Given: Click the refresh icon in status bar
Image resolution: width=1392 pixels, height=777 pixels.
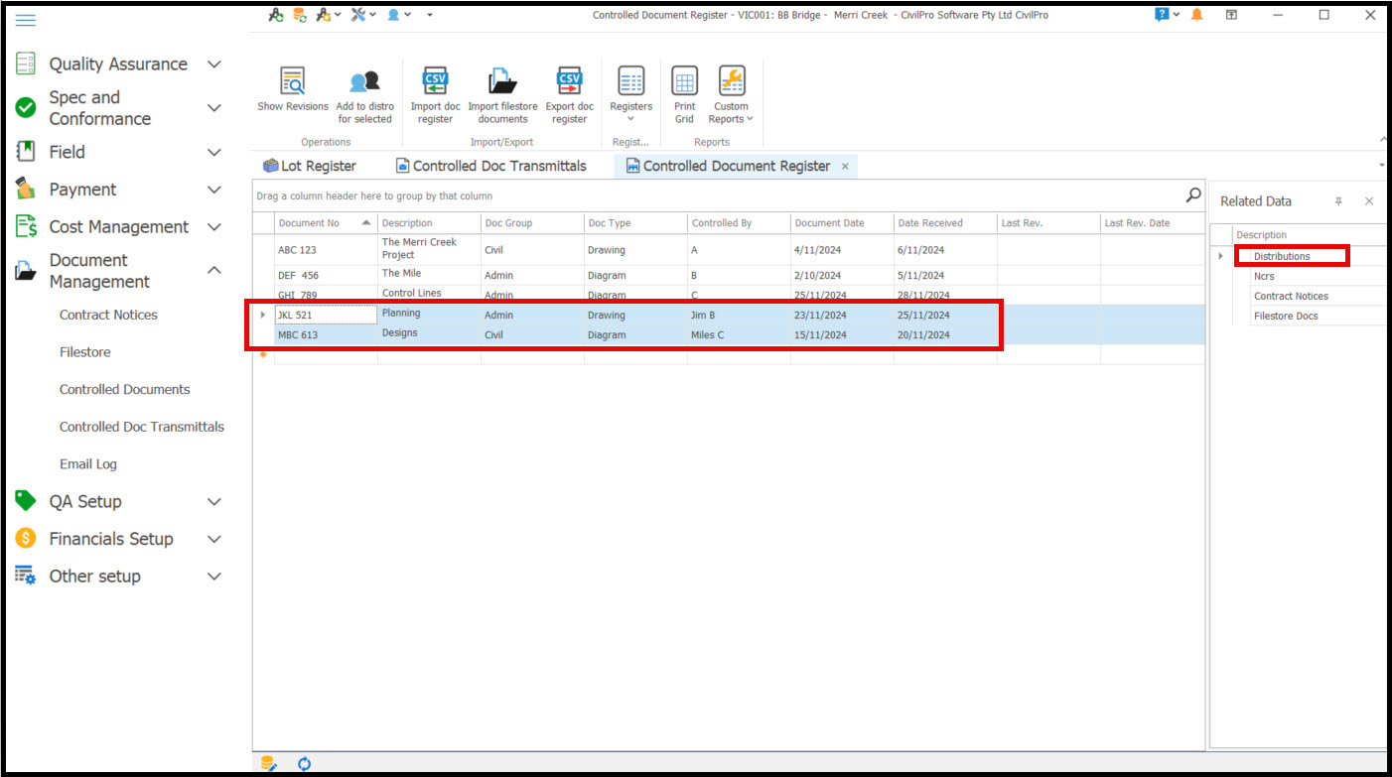Looking at the screenshot, I should 305,763.
